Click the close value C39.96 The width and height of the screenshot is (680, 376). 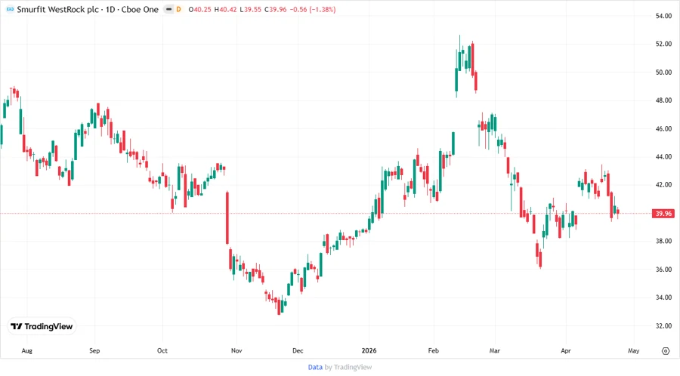[x=275, y=10]
